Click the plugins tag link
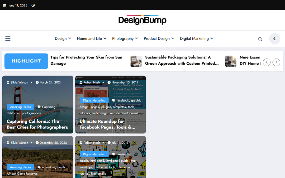The width and height of the screenshot is (285, 178). click(106, 107)
